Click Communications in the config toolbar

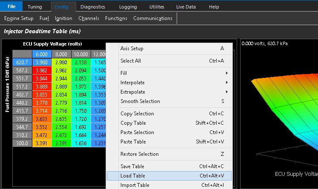point(153,18)
